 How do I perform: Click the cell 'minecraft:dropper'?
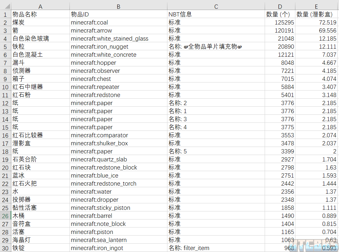coord(118,199)
